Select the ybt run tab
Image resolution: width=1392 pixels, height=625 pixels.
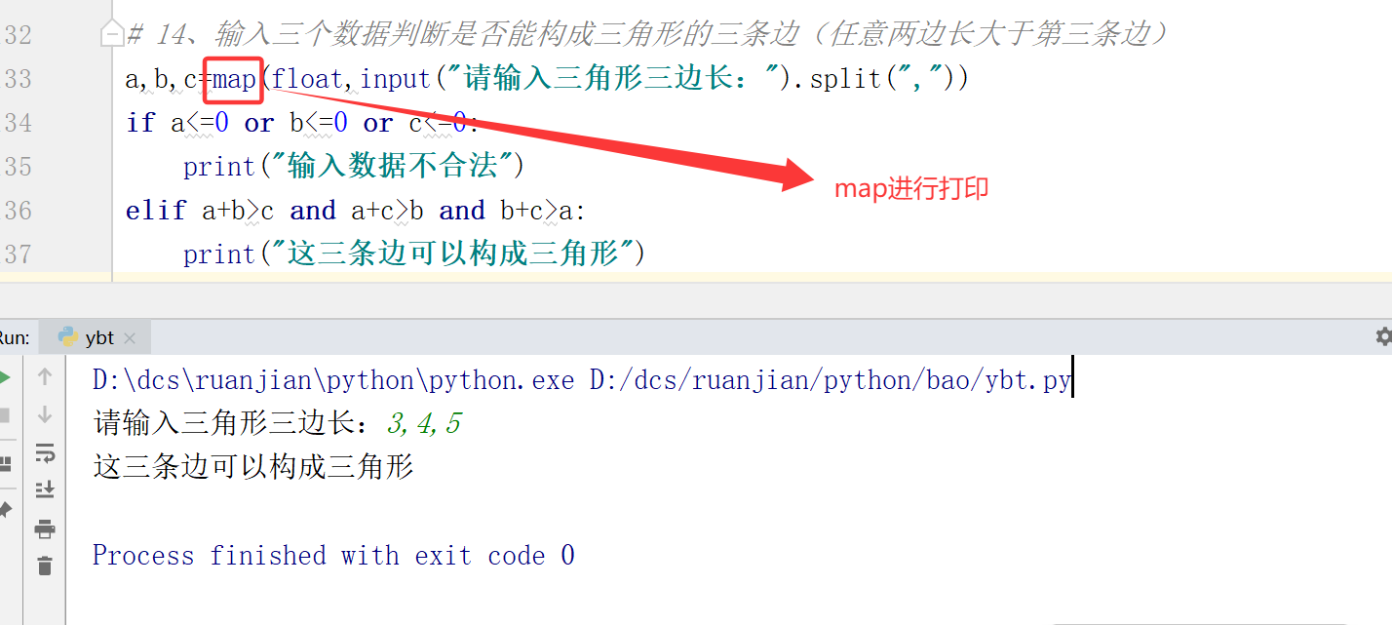96,337
